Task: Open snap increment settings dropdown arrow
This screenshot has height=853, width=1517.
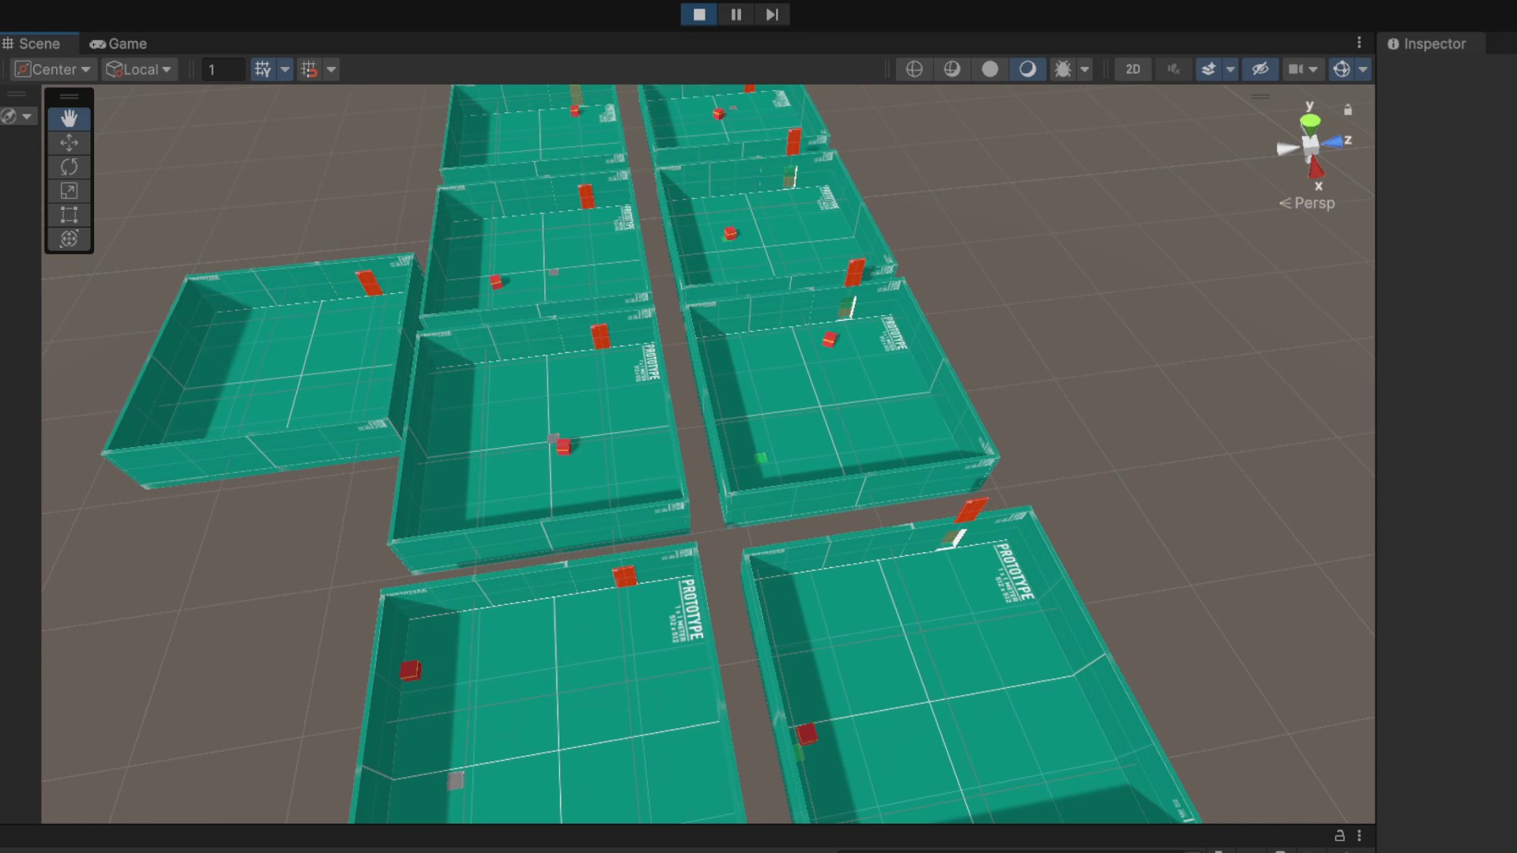Action: click(331, 70)
